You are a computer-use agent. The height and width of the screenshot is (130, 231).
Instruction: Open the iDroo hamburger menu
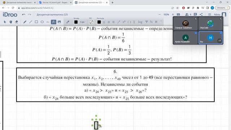point(209,14)
